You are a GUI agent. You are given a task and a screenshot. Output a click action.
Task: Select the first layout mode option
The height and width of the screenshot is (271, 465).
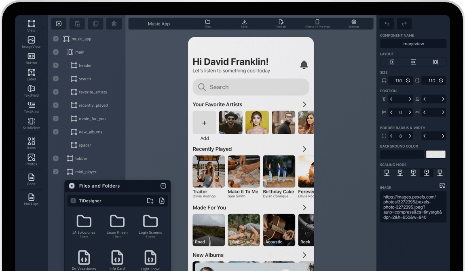tap(391, 62)
